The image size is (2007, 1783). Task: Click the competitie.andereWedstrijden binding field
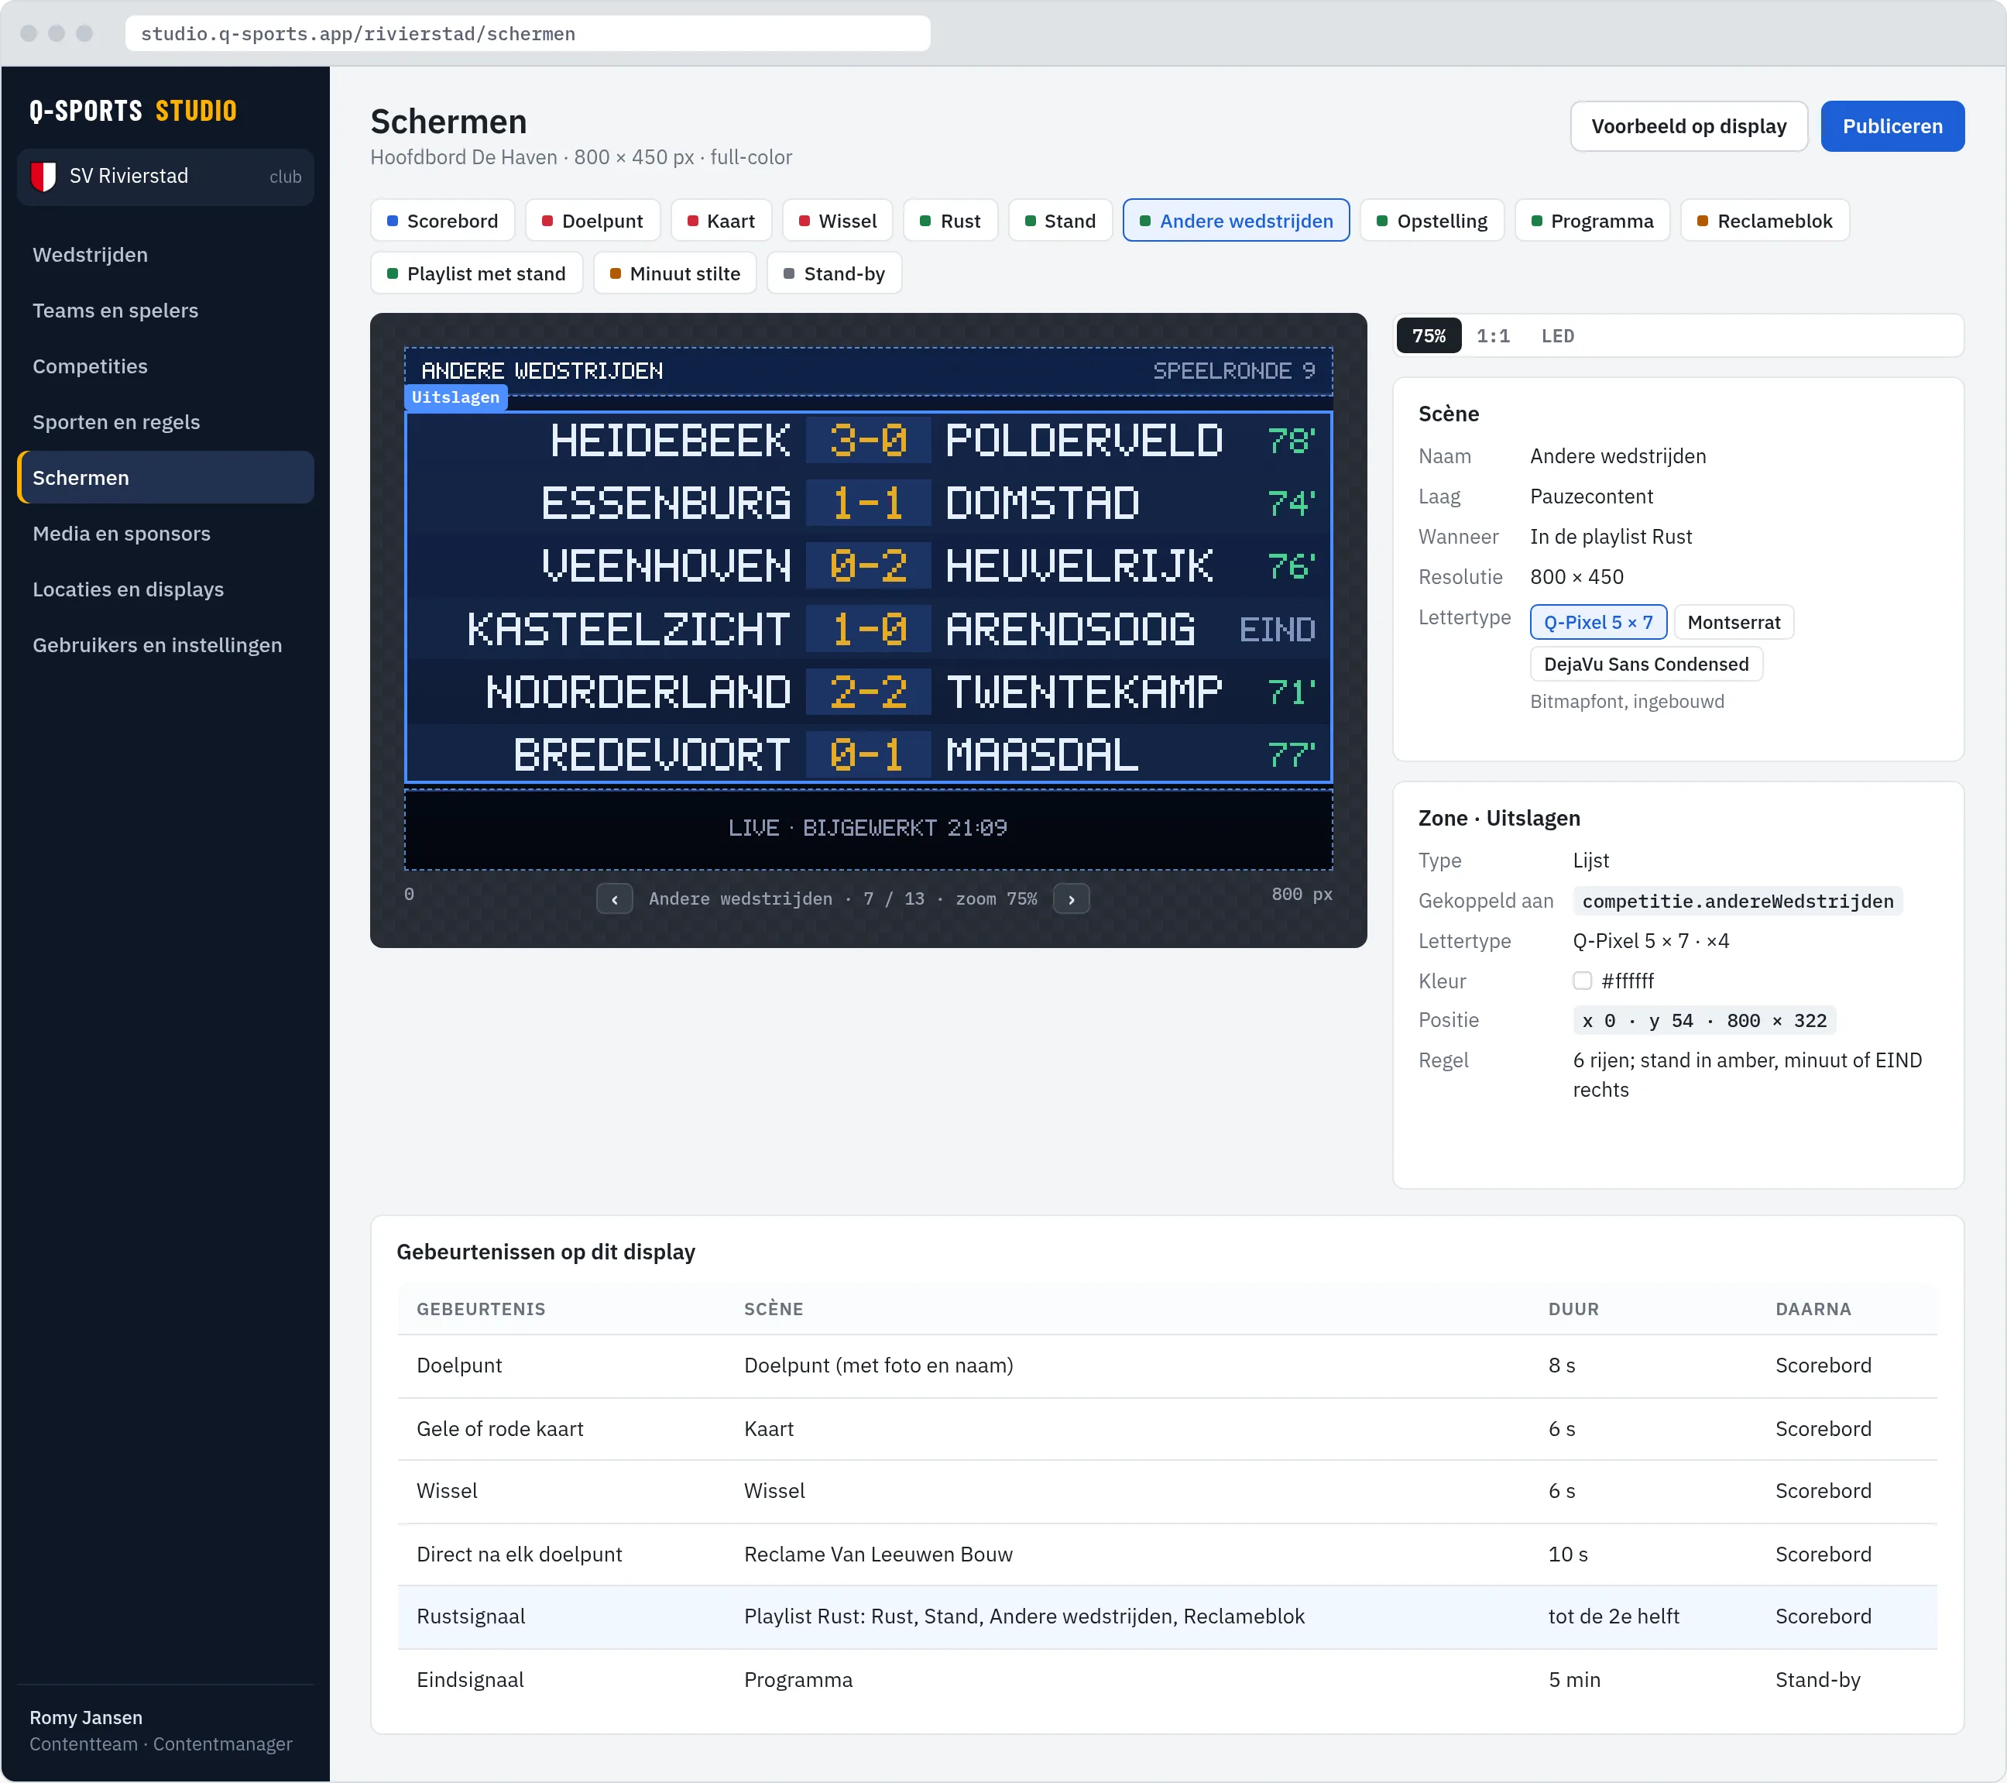pyautogui.click(x=1738, y=901)
